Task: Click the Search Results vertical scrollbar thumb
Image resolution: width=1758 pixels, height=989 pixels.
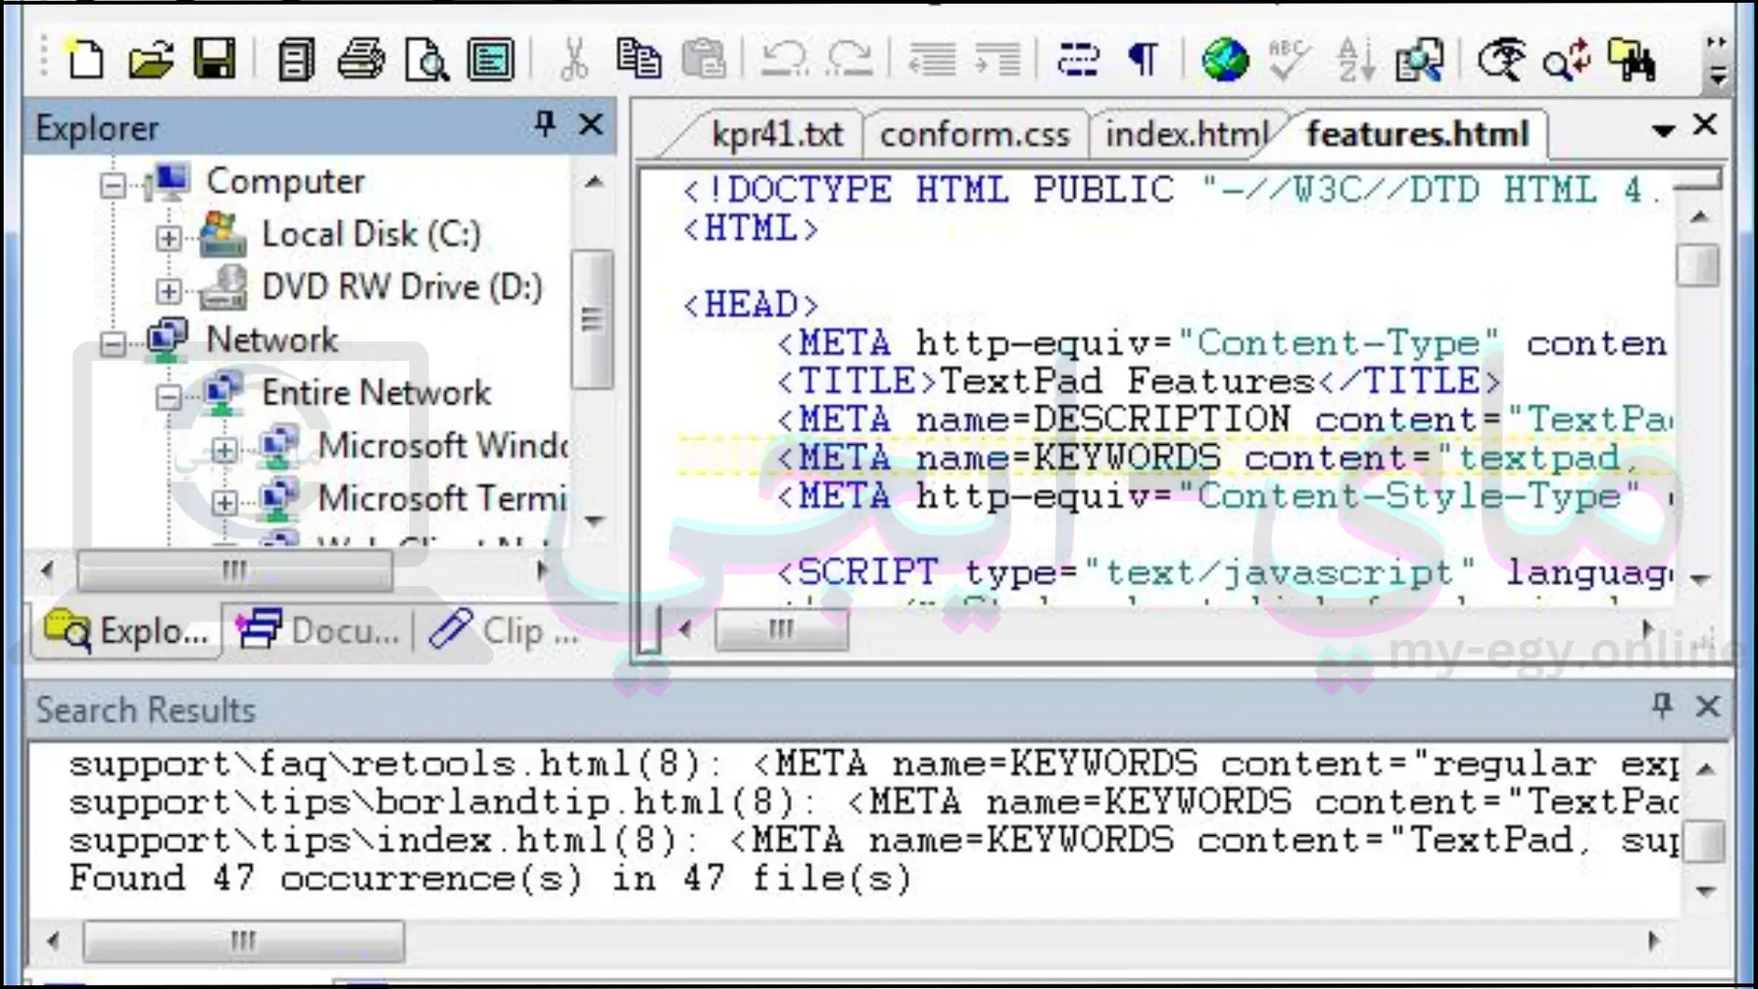Action: 1703,842
